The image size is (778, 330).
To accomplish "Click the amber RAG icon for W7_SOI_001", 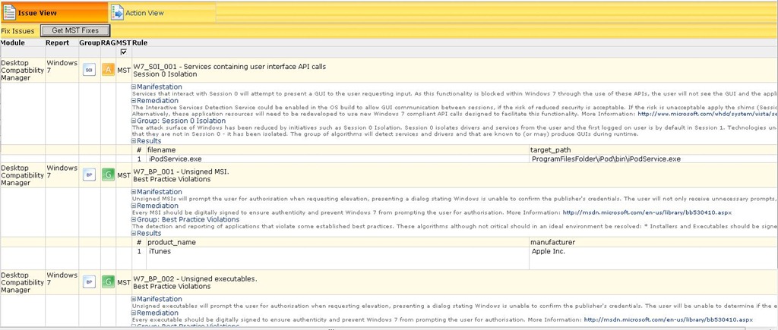I will [x=108, y=70].
